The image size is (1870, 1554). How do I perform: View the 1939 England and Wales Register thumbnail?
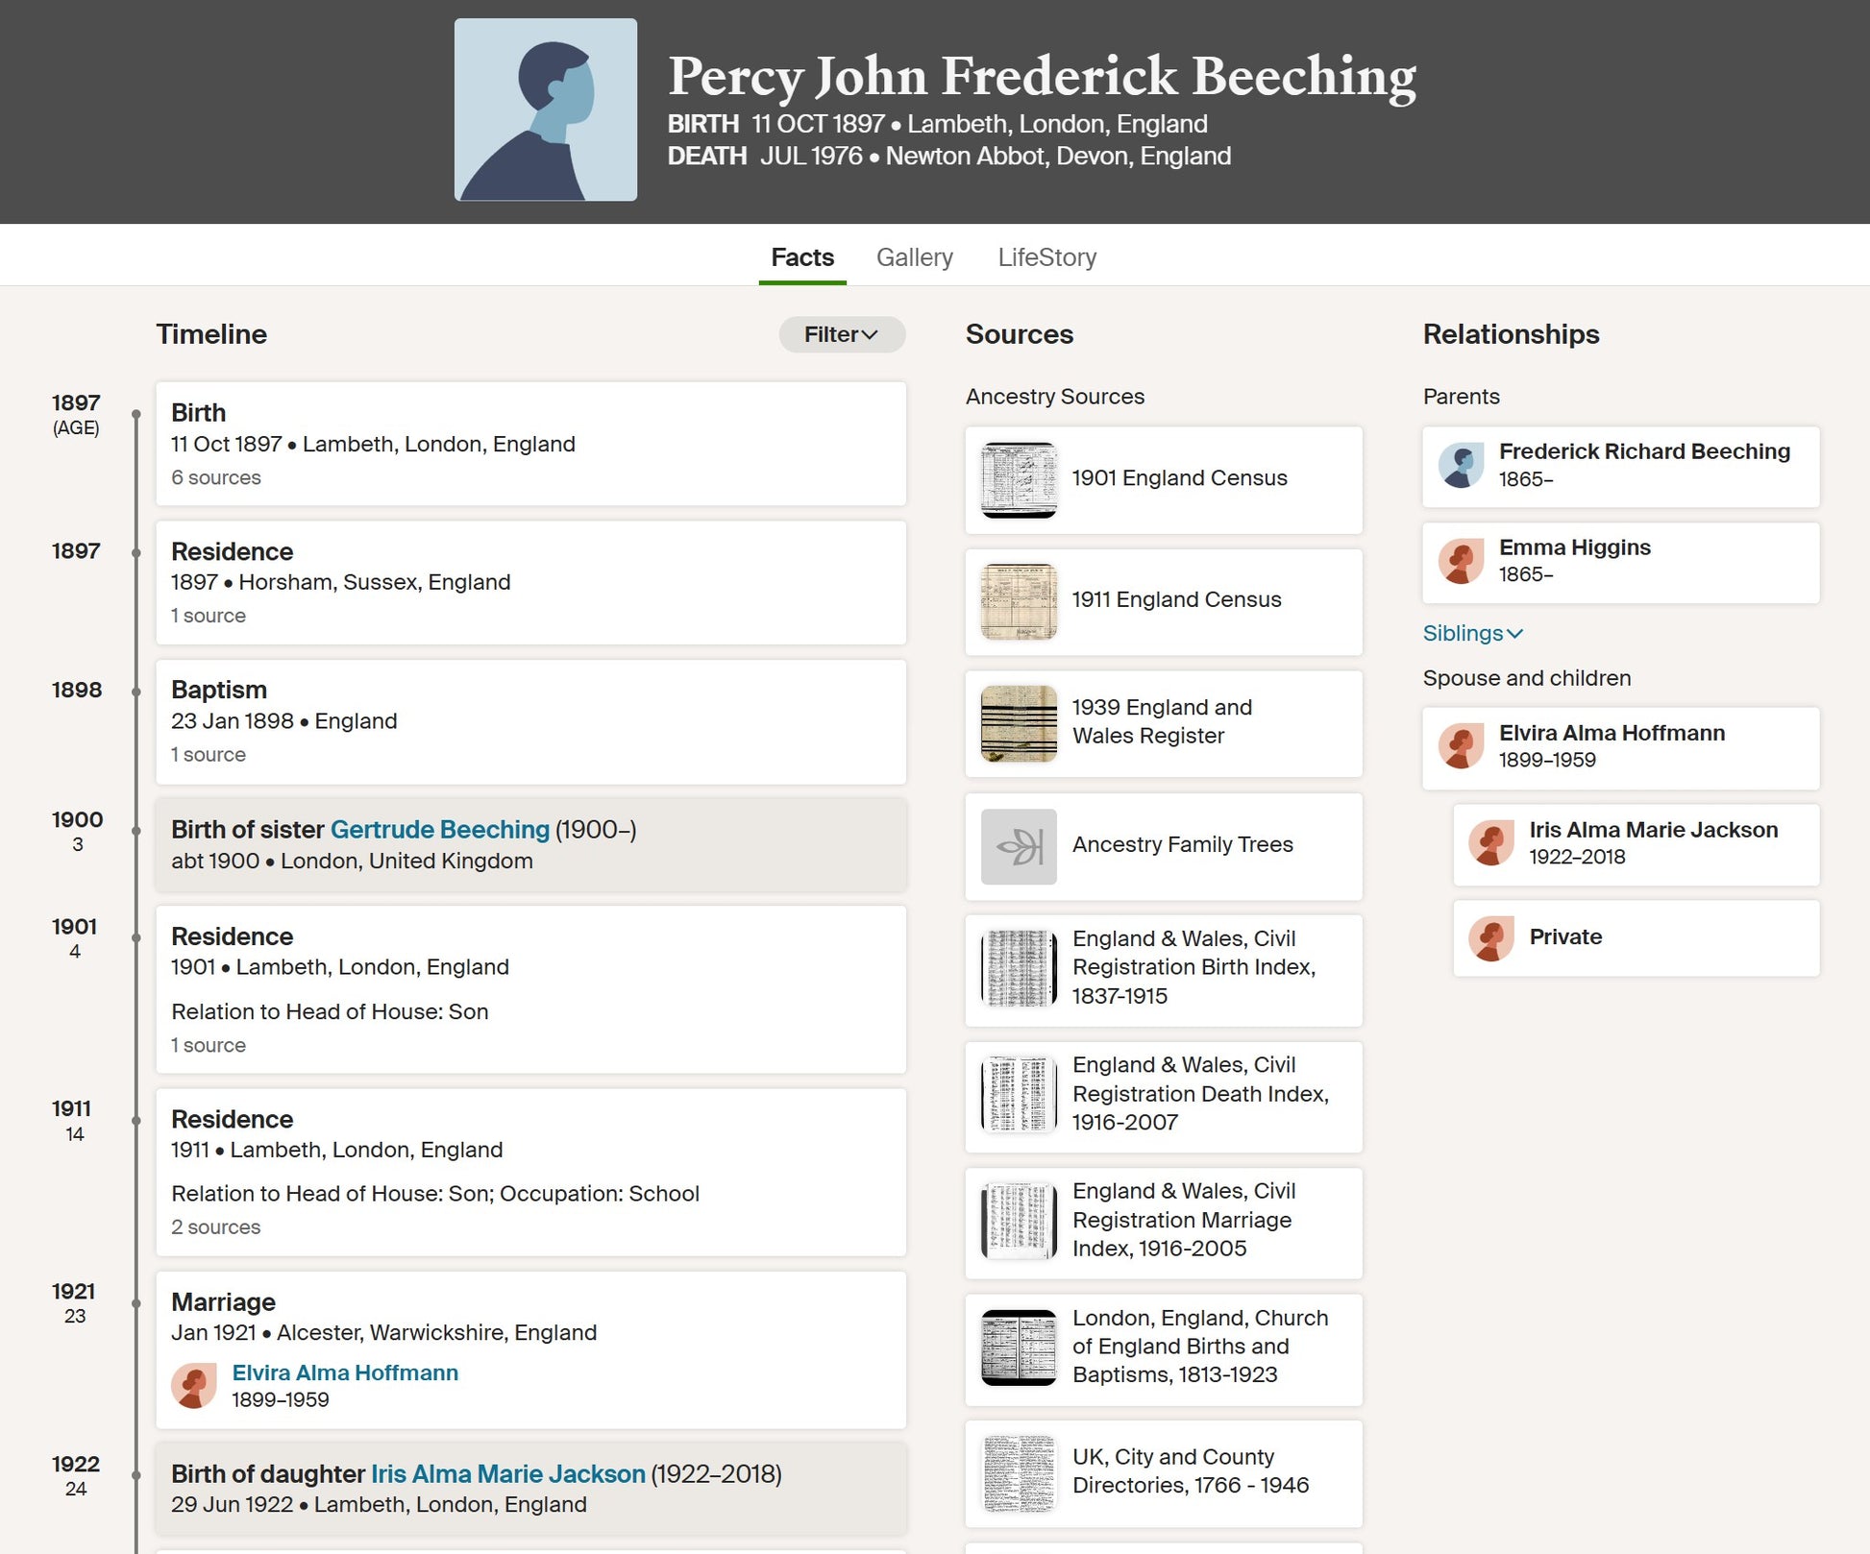pyautogui.click(x=1019, y=724)
